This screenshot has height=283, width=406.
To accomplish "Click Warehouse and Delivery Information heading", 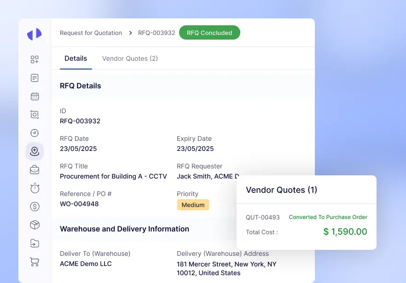I will (x=125, y=229).
